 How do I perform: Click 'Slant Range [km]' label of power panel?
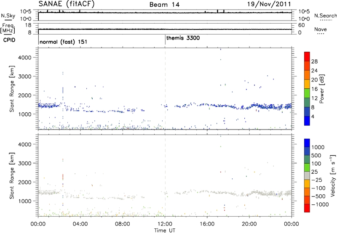click(12, 89)
